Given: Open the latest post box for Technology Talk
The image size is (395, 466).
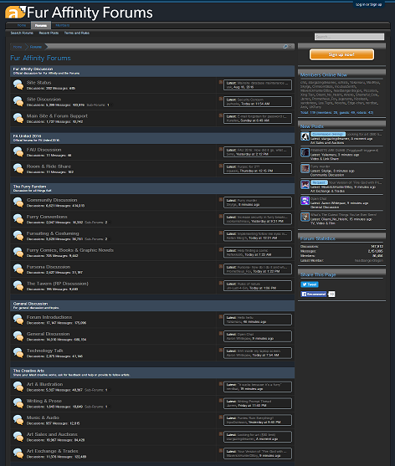Looking at the screenshot, I should (x=258, y=353).
